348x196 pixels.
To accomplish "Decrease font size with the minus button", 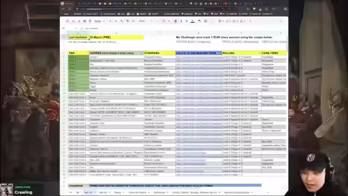I will 158,21.
